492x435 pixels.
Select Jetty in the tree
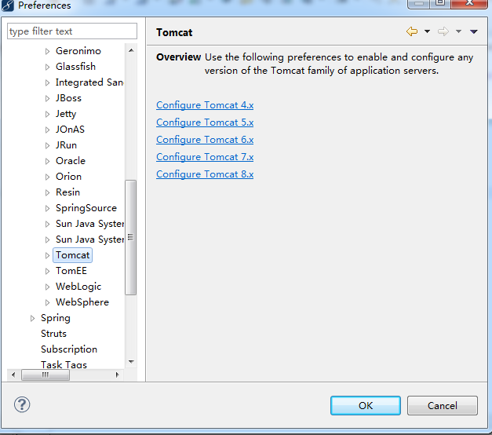66,114
